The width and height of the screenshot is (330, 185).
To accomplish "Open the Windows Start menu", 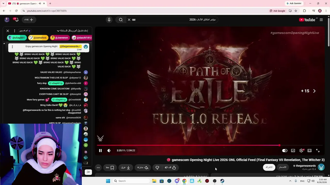I will point(108,181).
